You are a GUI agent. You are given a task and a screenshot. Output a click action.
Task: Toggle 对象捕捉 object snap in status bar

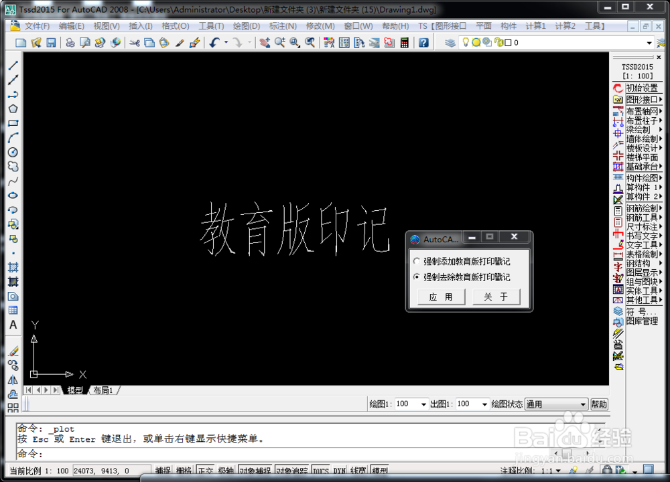pyautogui.click(x=255, y=471)
